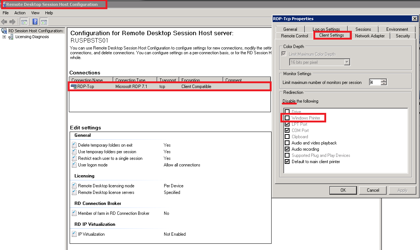
Task: Click the settings icon beside IP Virtualization
Action: pos(74,234)
